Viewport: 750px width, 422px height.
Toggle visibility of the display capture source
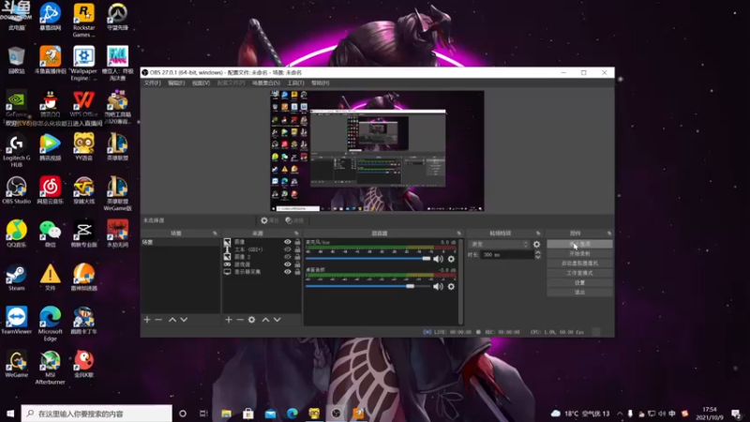288,272
